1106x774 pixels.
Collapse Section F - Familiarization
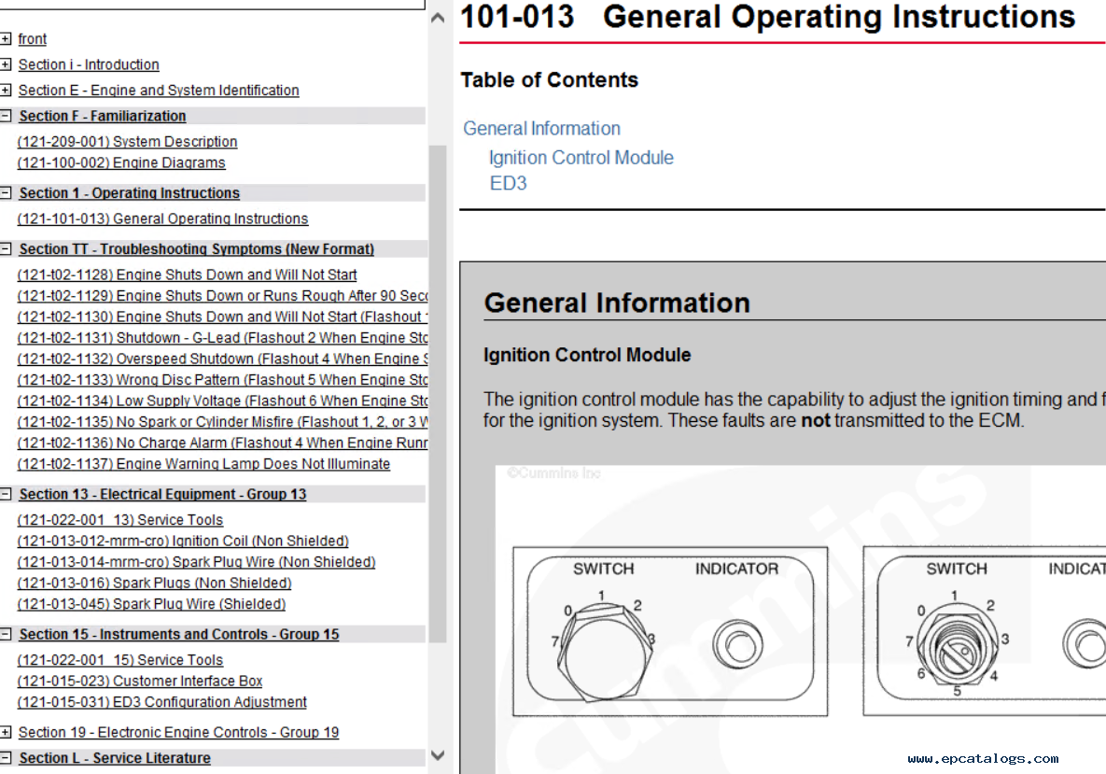click(6, 116)
